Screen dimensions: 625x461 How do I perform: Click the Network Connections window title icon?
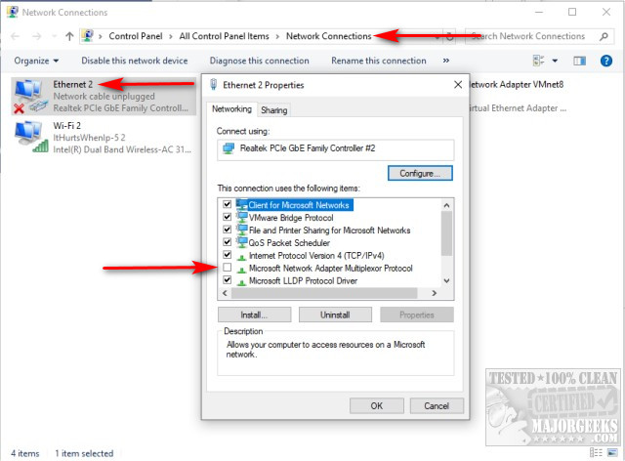pos(13,12)
